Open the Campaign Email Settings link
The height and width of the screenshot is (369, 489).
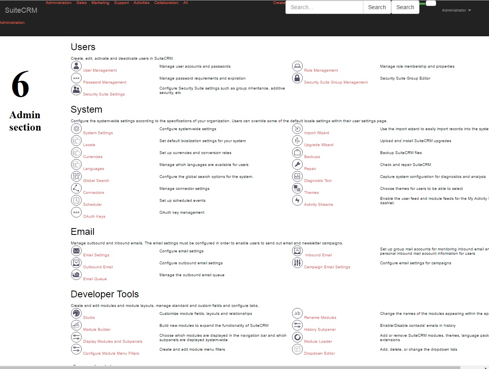(x=327, y=267)
